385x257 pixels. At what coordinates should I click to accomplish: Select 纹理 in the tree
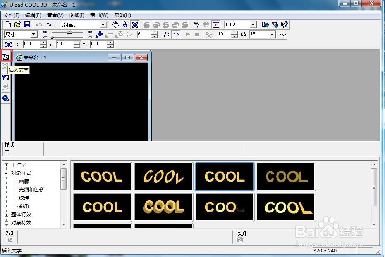click(x=24, y=198)
